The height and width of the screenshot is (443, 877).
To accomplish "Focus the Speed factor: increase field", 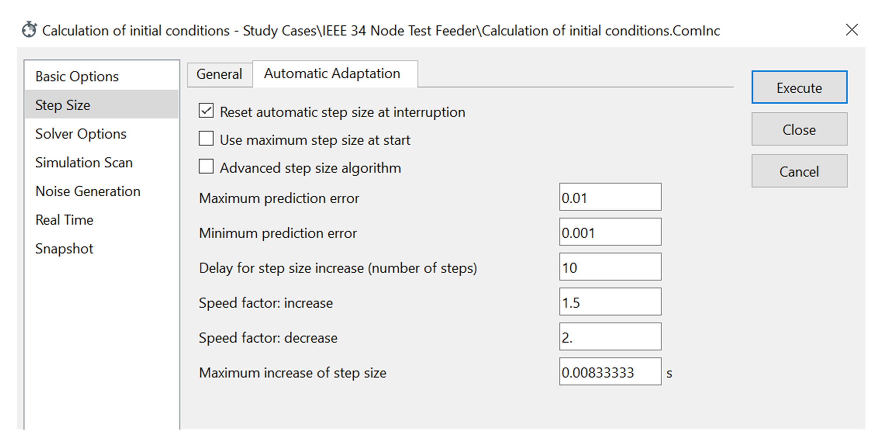I will click(x=610, y=302).
